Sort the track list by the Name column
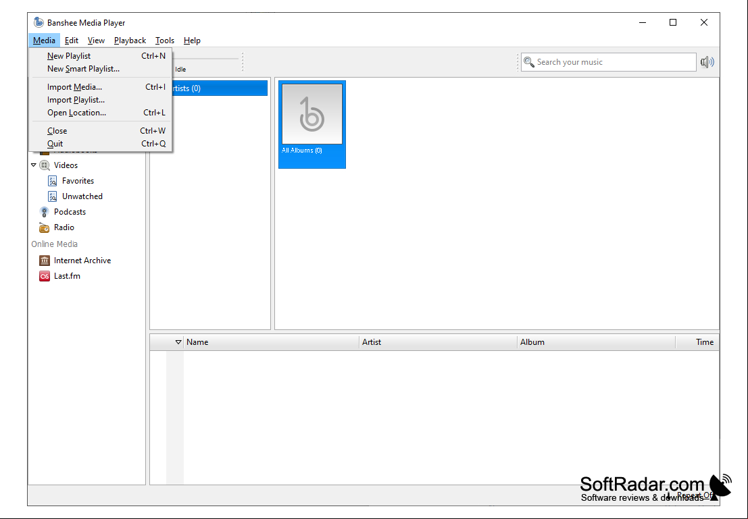 pyautogui.click(x=272, y=342)
